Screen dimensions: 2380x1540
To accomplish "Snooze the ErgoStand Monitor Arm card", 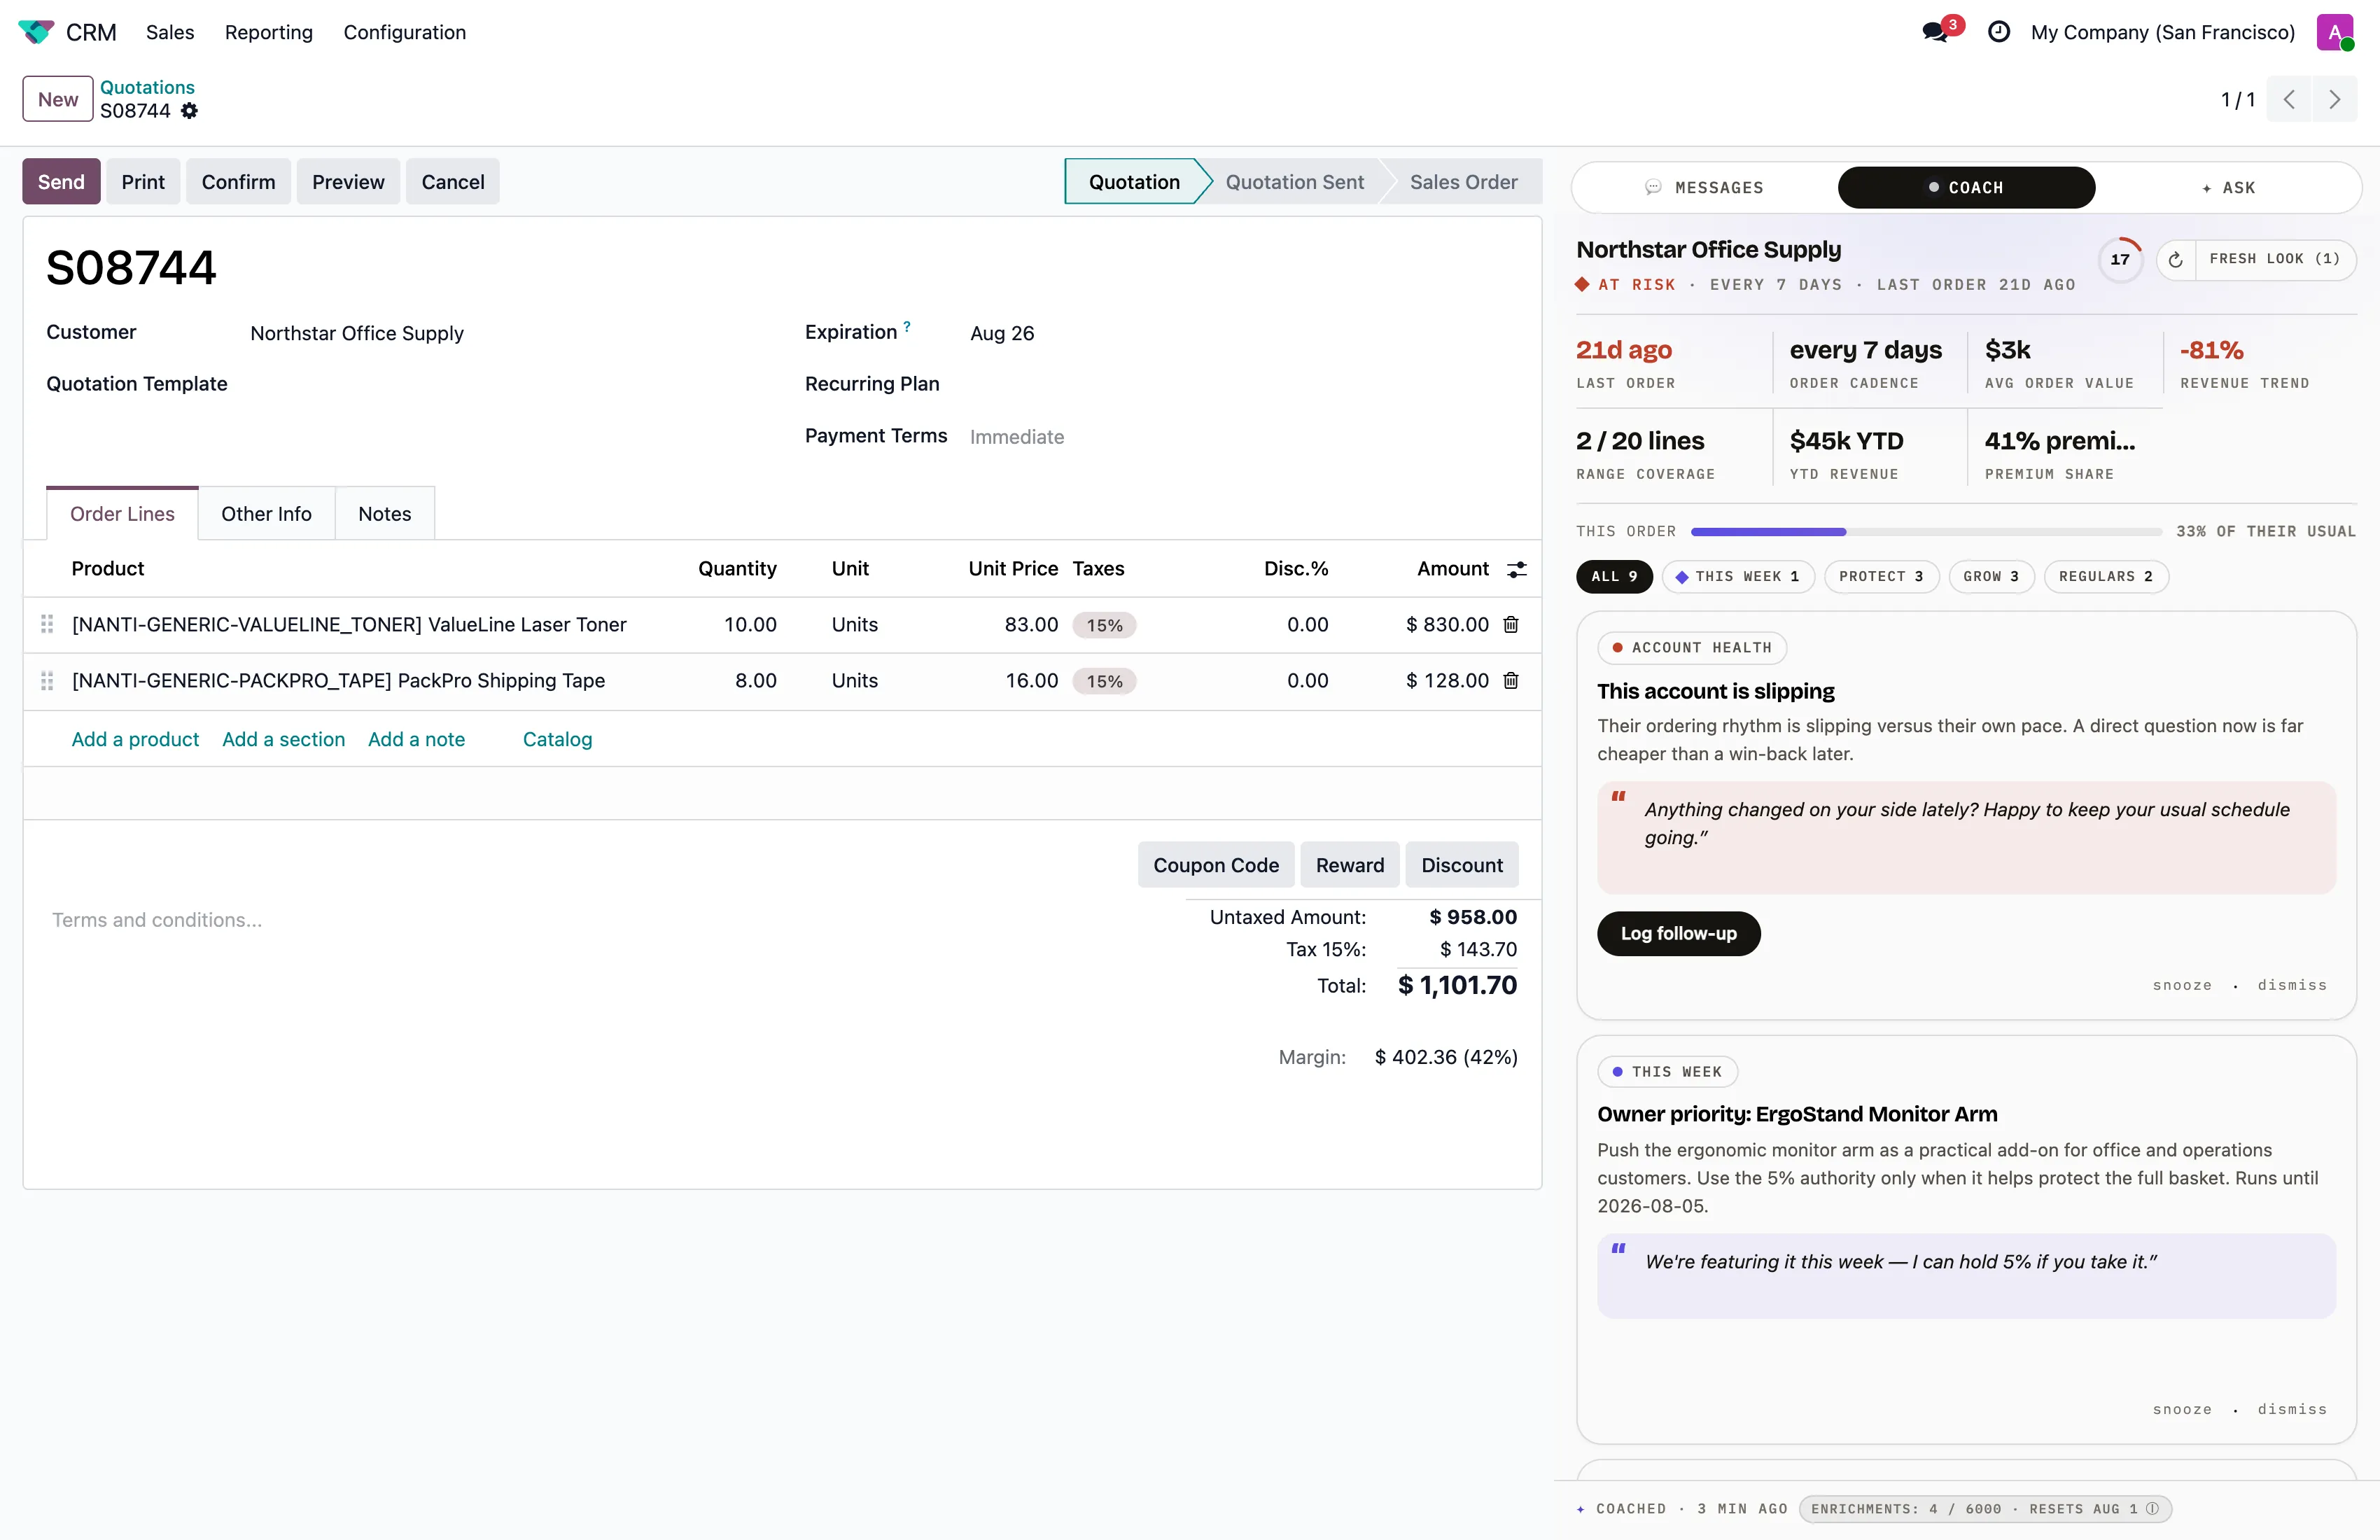I will [2182, 1409].
